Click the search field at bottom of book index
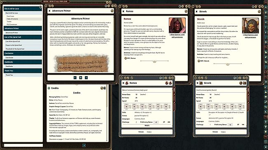This screenshot has width=268, height=150. click(x=23, y=145)
